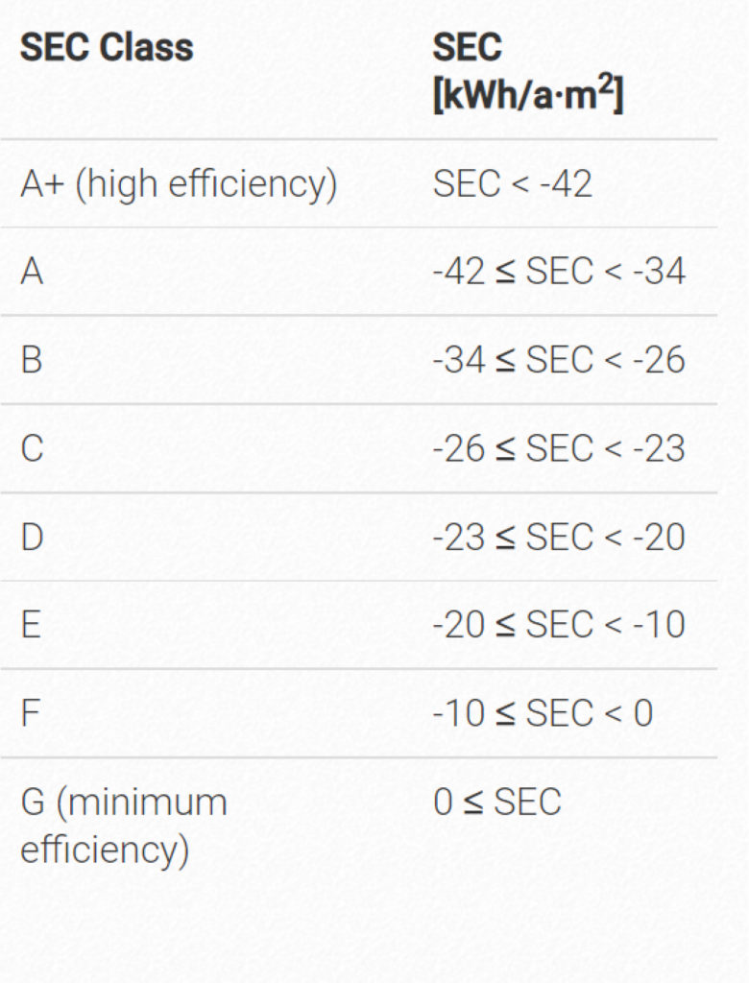Image resolution: width=749 pixels, height=983 pixels.
Task: Select the A+ (high efficiency) row label
Action: click(x=179, y=184)
